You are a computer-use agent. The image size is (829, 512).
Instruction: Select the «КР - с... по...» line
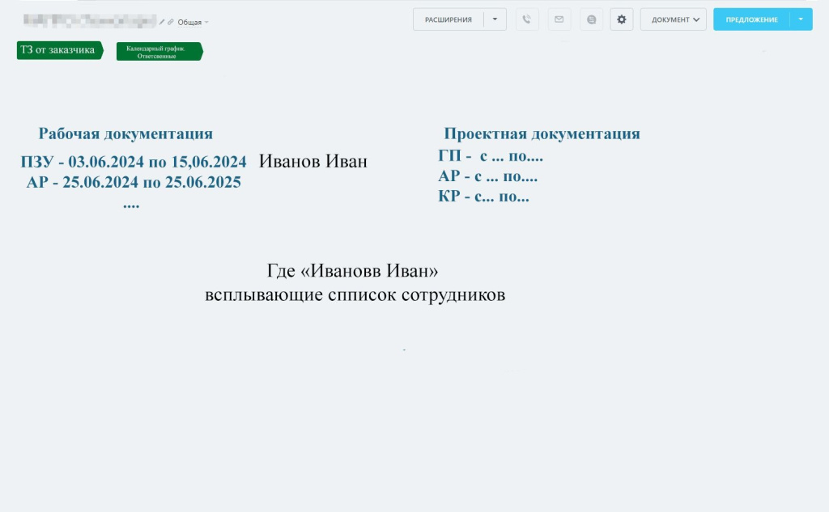[483, 197]
